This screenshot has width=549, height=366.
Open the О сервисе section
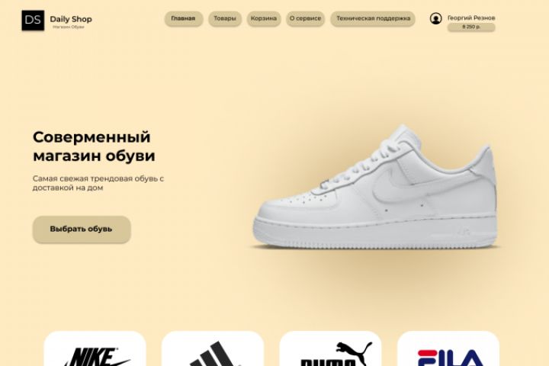(x=305, y=18)
